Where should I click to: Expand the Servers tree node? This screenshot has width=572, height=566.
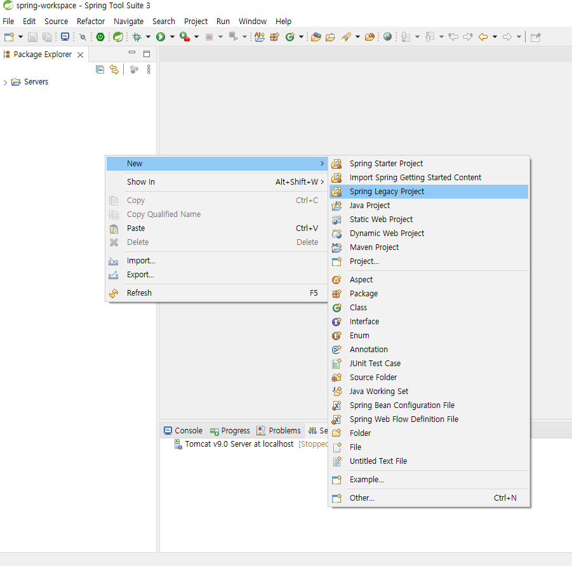(x=5, y=82)
